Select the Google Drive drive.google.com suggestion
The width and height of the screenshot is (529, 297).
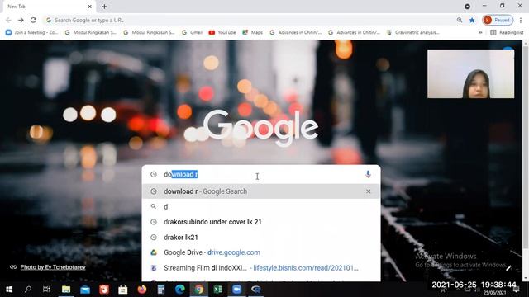pyautogui.click(x=261, y=252)
